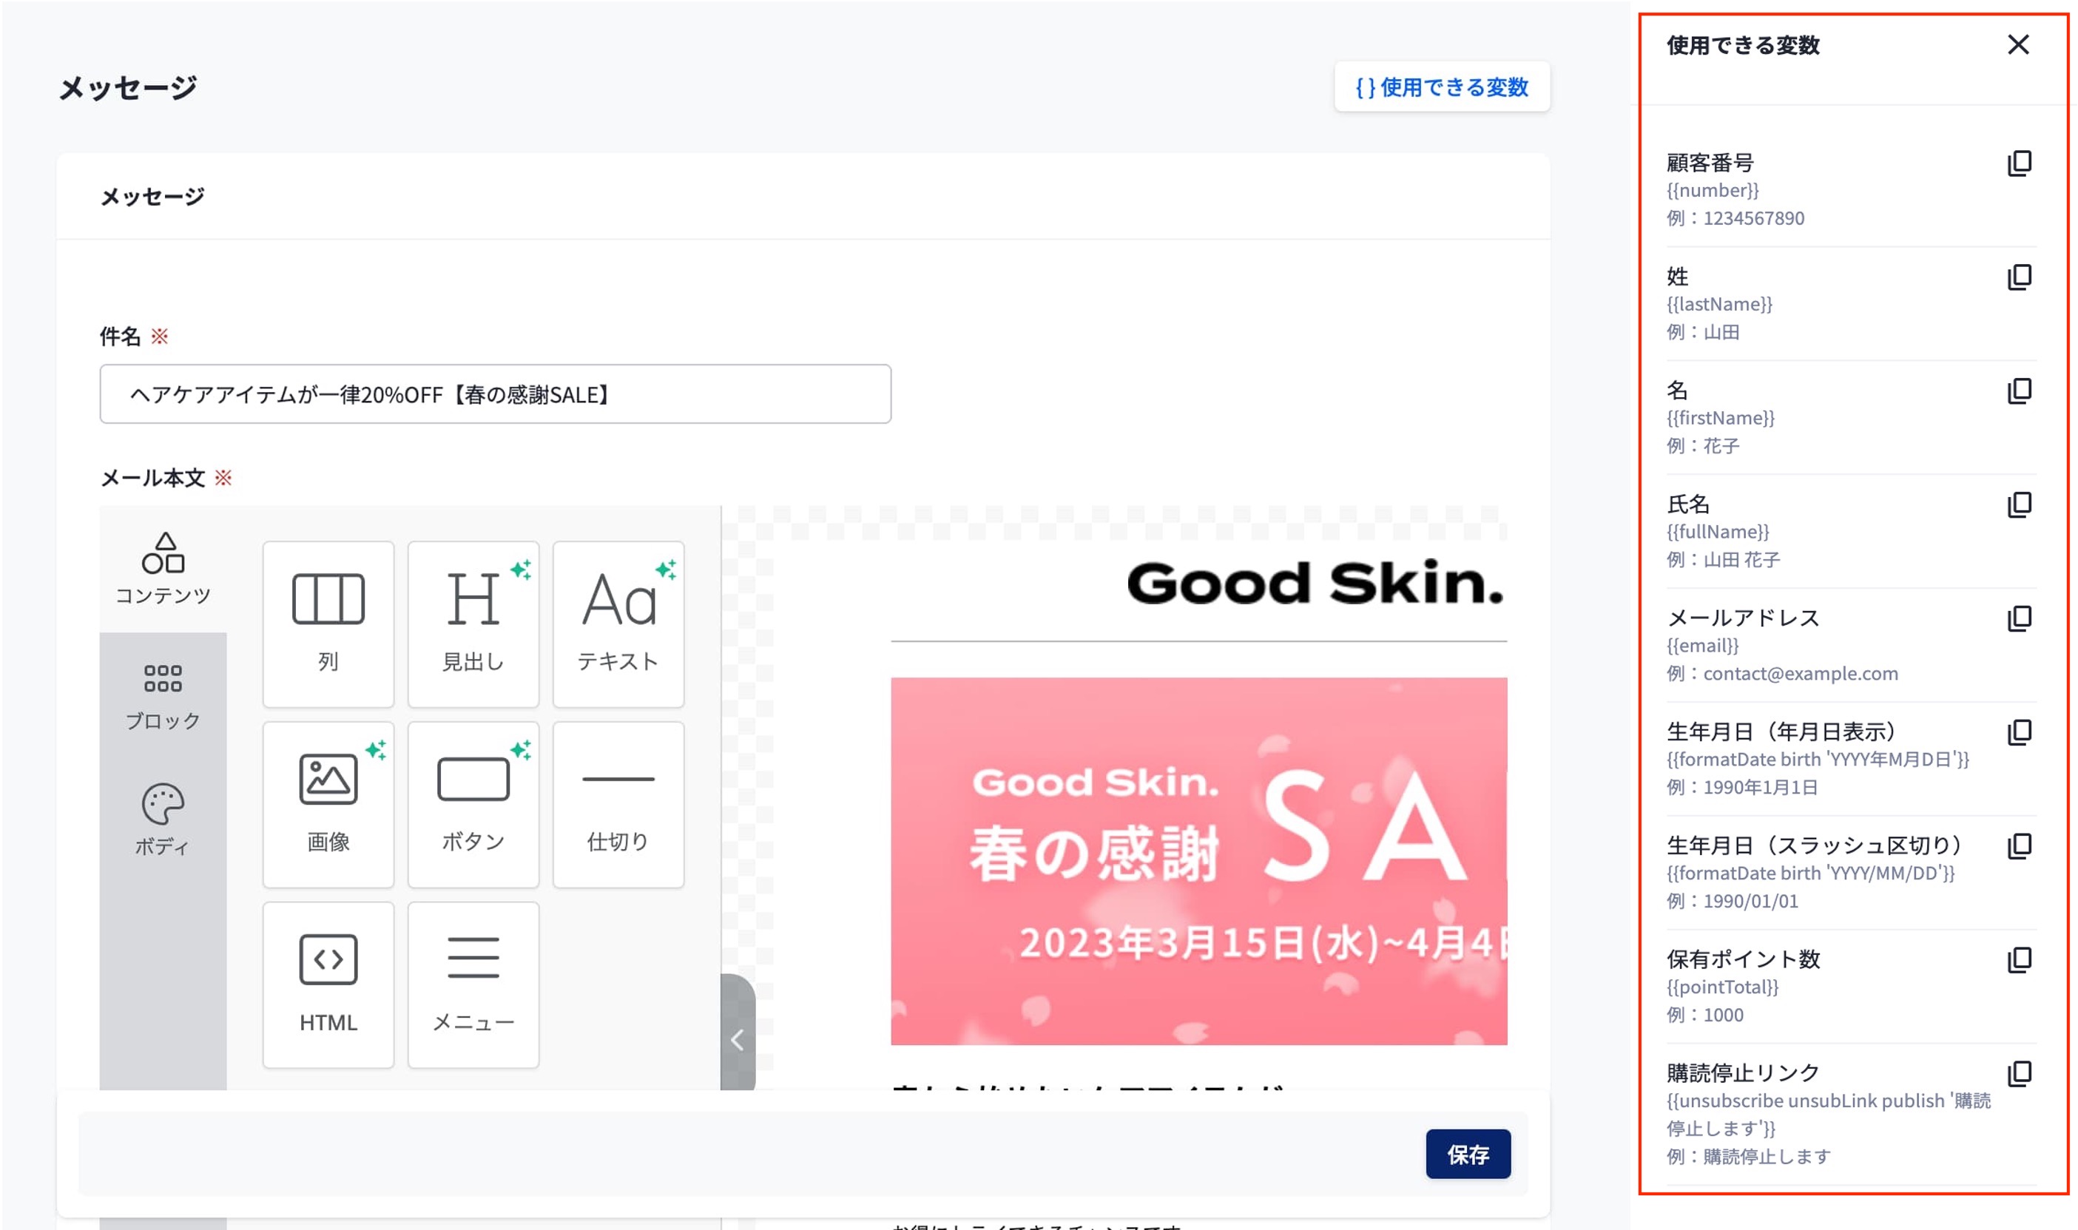This screenshot has height=1230, width=2078.
Task: Select the メニュー content block
Action: (x=473, y=984)
